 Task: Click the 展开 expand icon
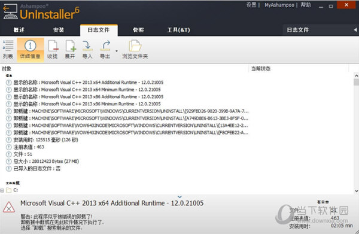pyautogui.click(x=70, y=49)
